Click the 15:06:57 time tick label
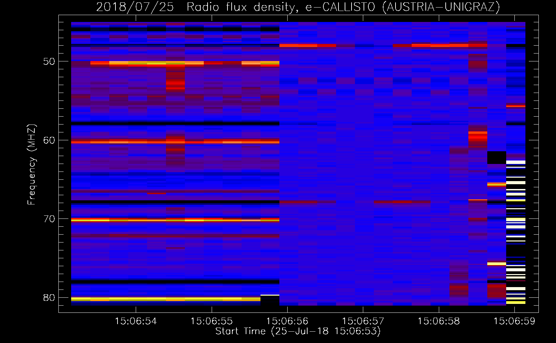 pos(363,321)
